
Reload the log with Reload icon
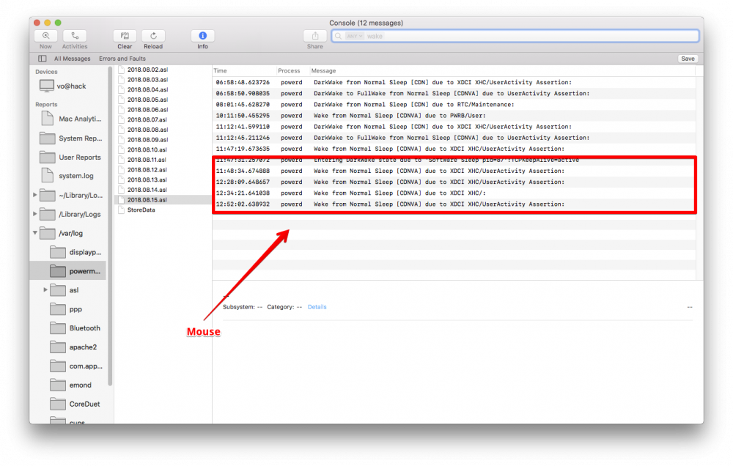tap(153, 36)
